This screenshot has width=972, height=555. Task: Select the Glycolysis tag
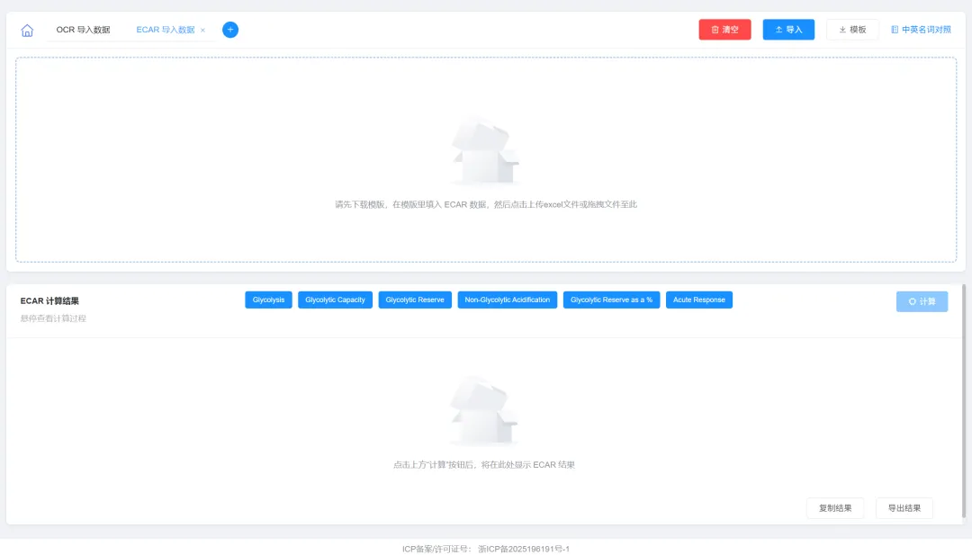click(268, 300)
